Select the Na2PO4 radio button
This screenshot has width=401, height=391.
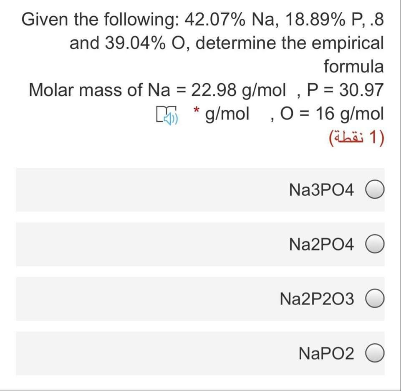coord(375,244)
